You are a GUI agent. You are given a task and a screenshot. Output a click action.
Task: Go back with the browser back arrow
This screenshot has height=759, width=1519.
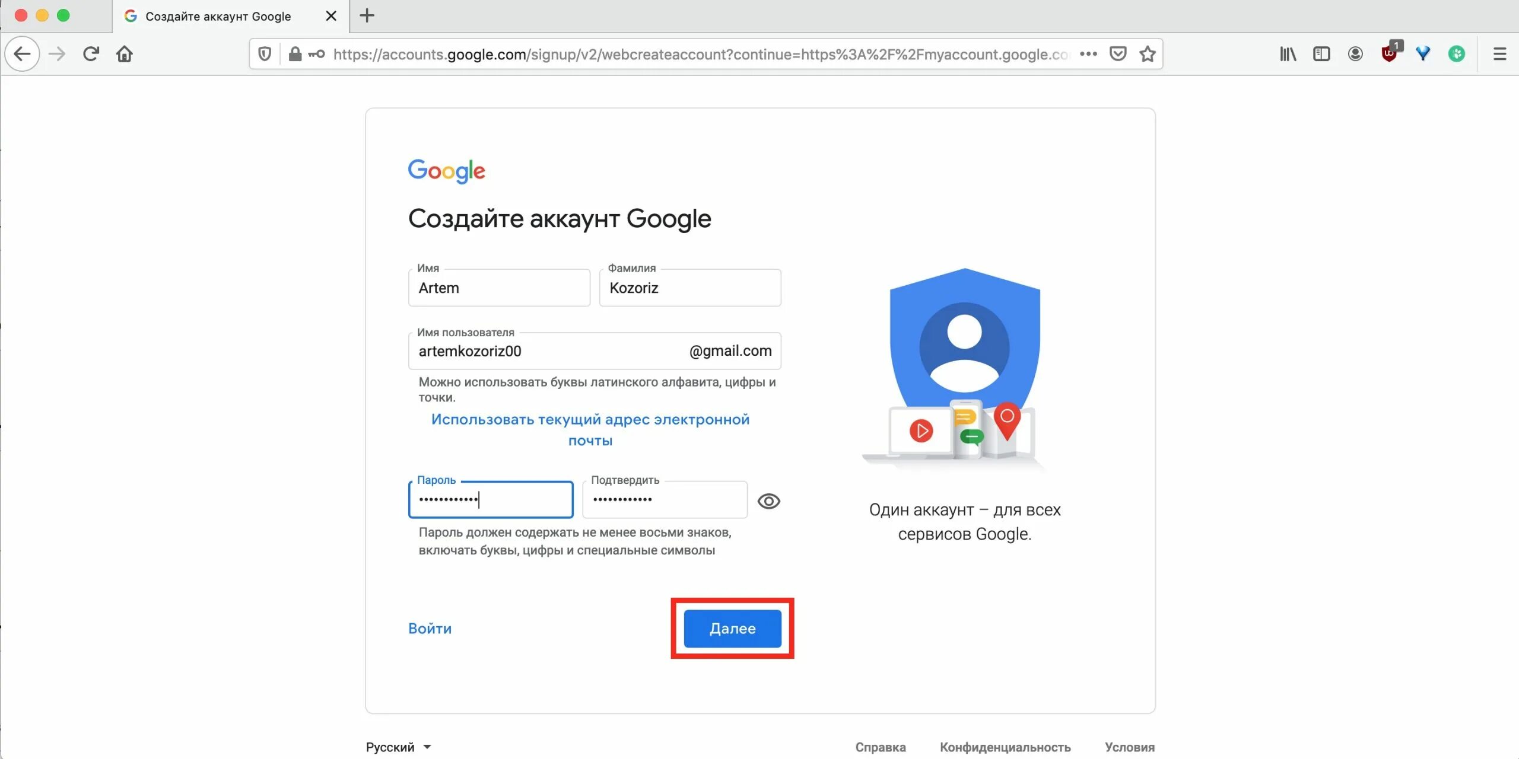click(22, 54)
